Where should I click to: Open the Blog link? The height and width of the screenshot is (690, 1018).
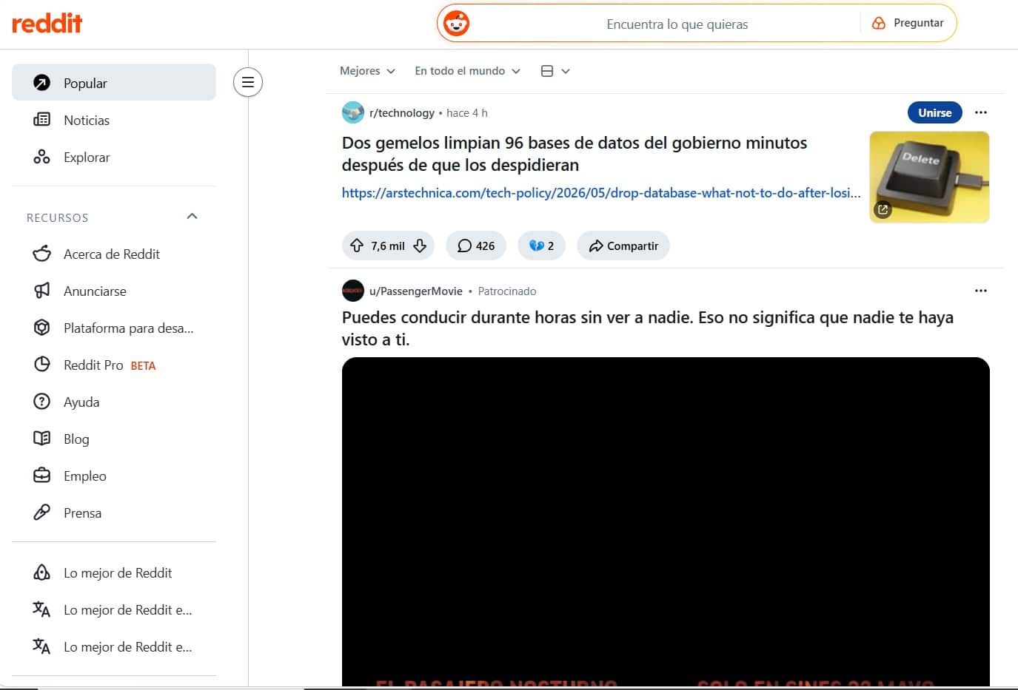(x=114, y=439)
